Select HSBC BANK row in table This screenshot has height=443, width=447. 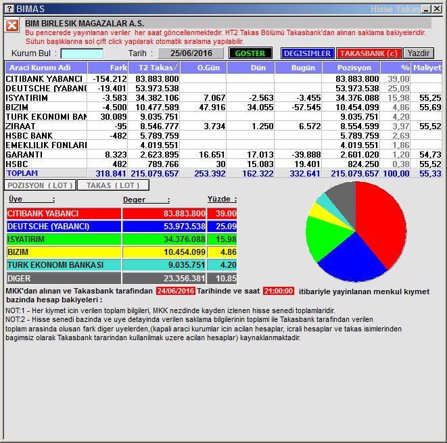click(x=223, y=135)
